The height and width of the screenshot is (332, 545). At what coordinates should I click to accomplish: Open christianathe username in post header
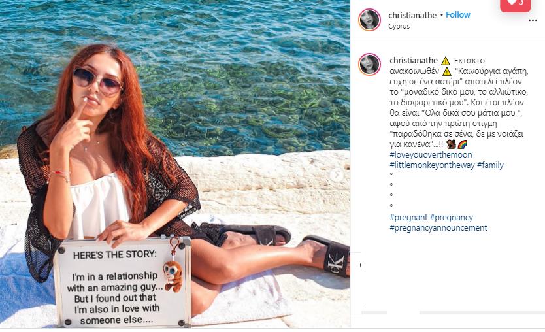point(412,15)
